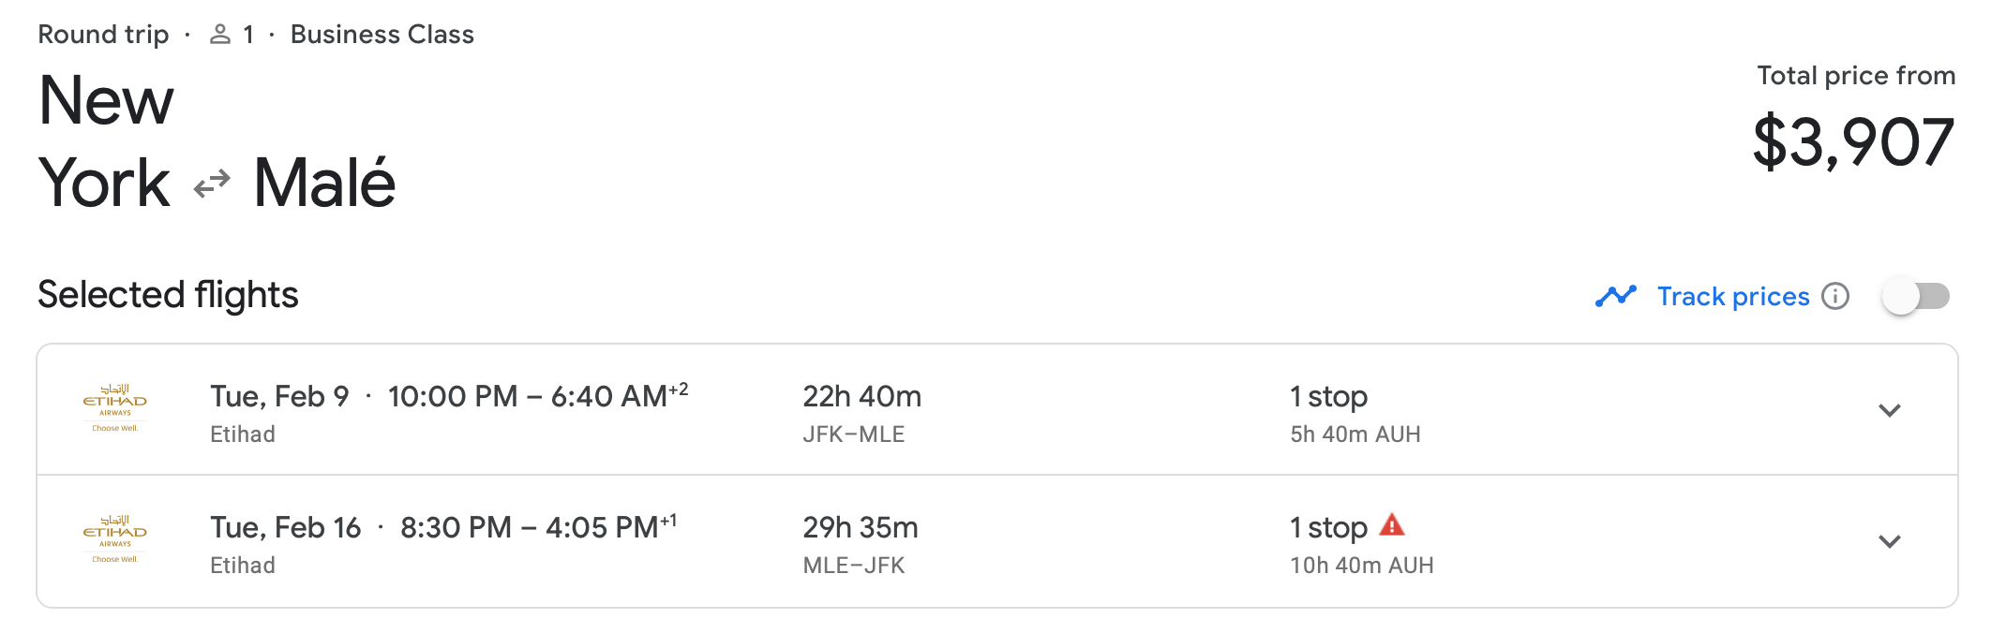This screenshot has height=633, width=2006.
Task: Click the $3,907 total price
Action: pyautogui.click(x=1852, y=142)
